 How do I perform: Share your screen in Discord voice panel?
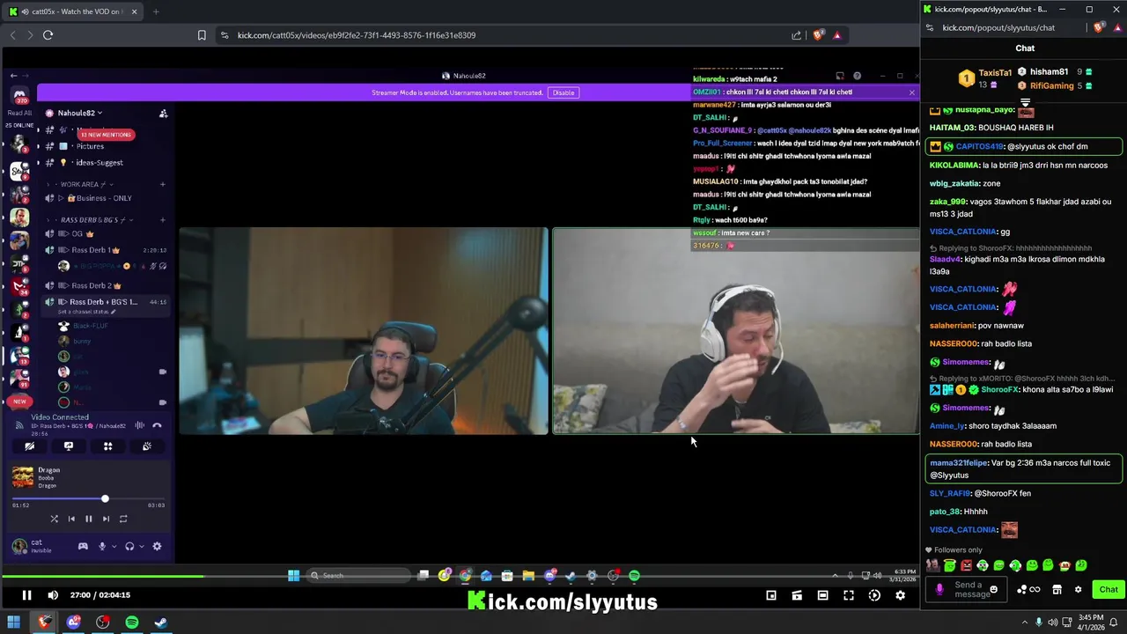pyautogui.click(x=68, y=446)
